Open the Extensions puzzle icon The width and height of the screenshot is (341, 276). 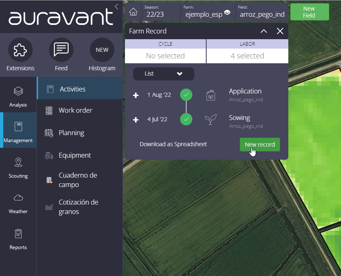tap(20, 50)
